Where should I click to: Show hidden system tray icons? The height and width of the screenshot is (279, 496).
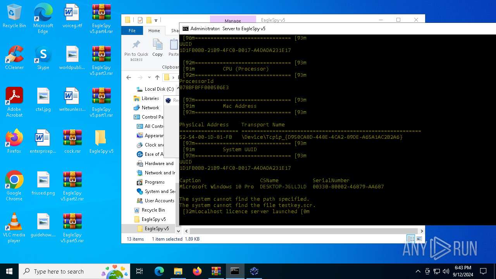[418, 271]
